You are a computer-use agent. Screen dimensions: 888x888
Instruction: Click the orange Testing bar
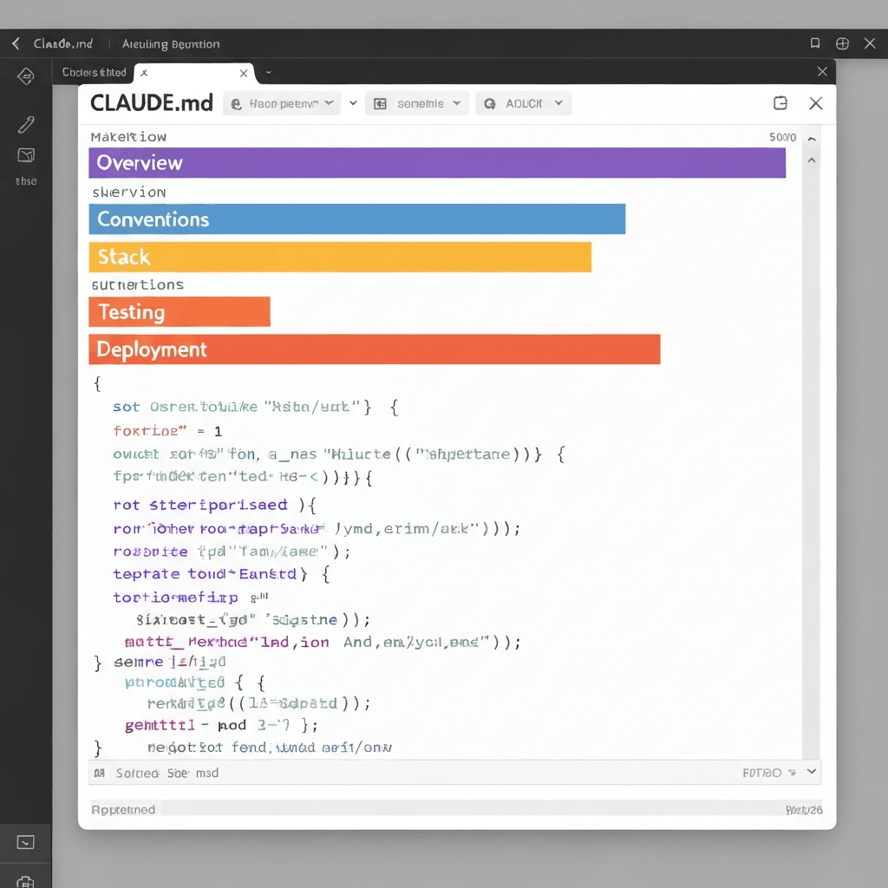(x=179, y=312)
